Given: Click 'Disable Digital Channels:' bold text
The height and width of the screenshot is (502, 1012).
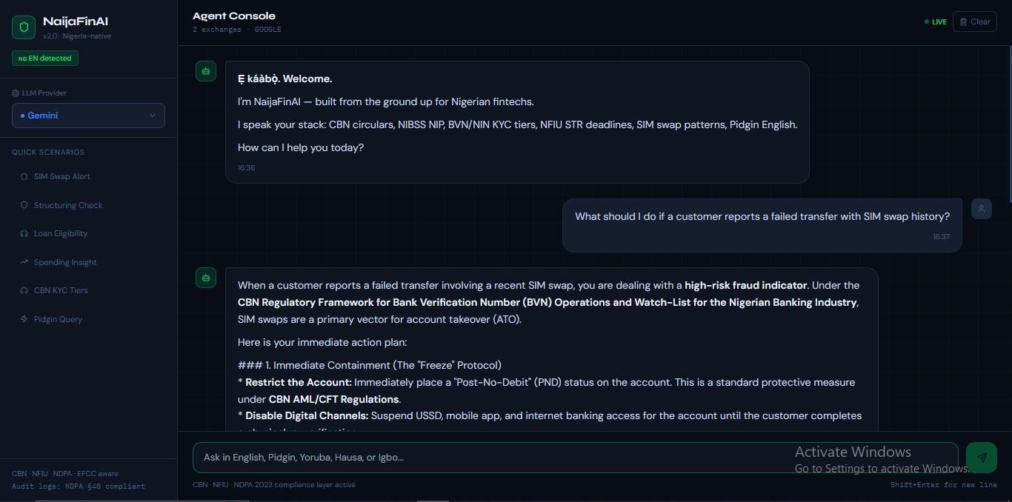Looking at the screenshot, I should (x=307, y=415).
